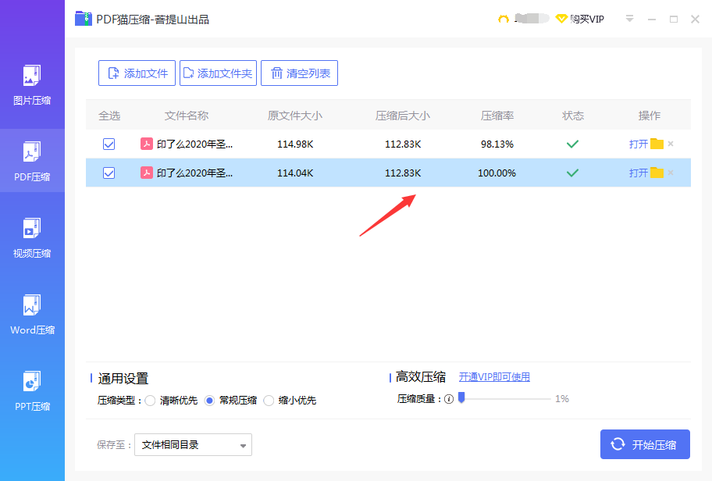Screen dimensions: 712x481
Task: Click the 压缩率 column header
Action: (x=497, y=116)
